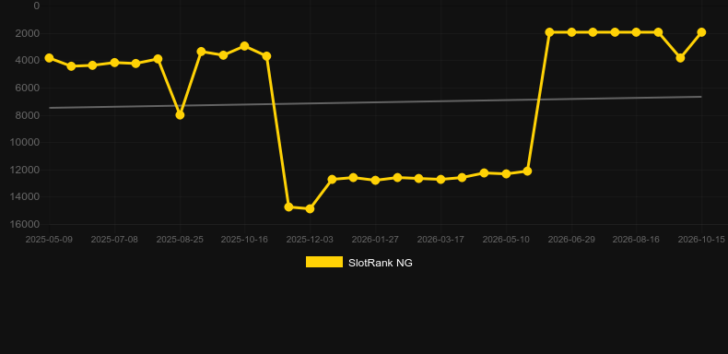Screen dimensions: 728x354
Task: Click the 2025-05-09 x-axis date label
Action: 49,240
